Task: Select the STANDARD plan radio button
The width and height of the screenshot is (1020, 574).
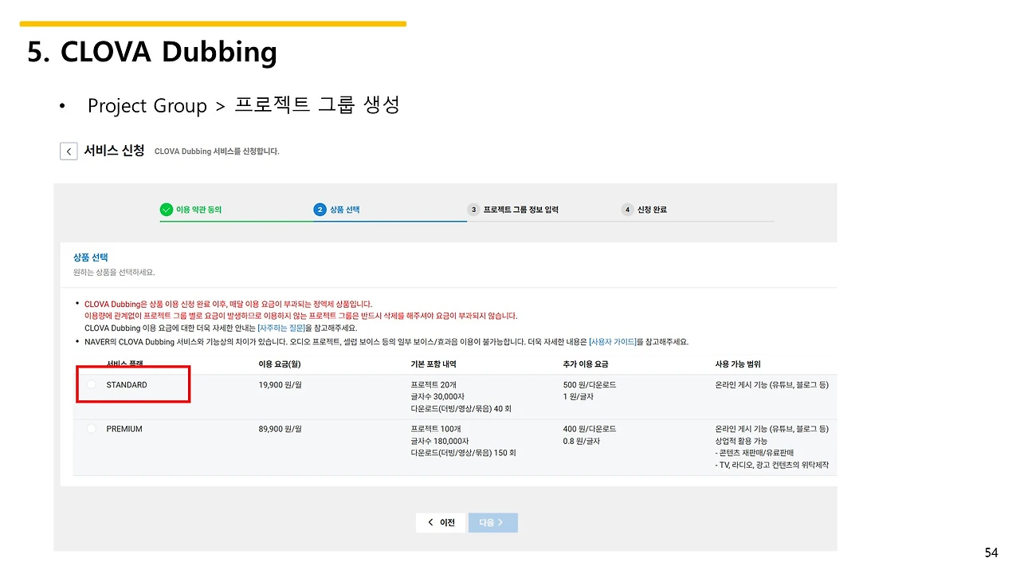Action: 92,385
